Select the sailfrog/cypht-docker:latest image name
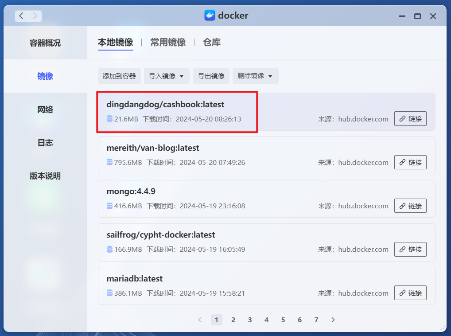451x336 pixels. [161, 235]
